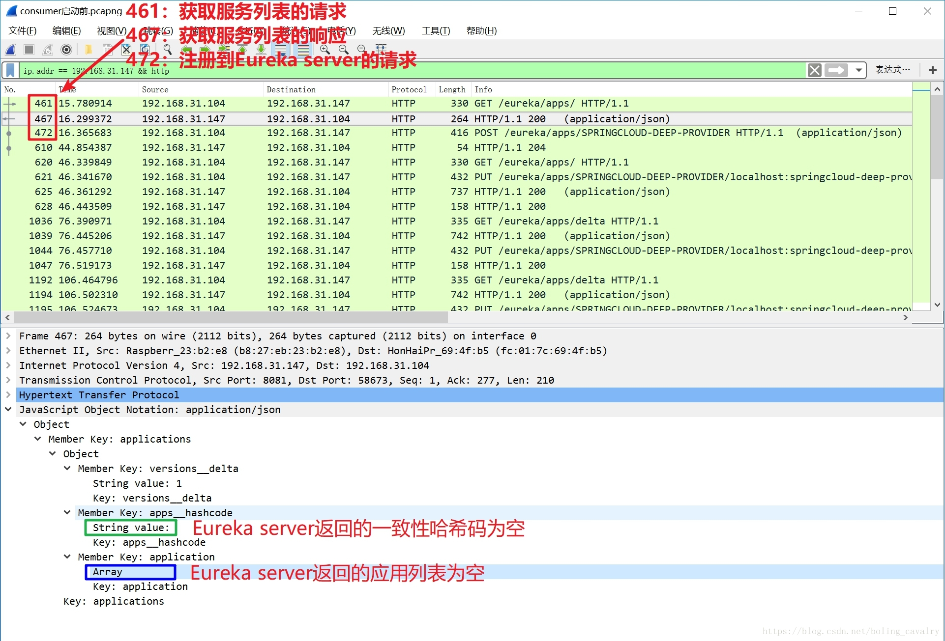The height and width of the screenshot is (641, 945).
Task: Expand Transmission Control Protocol details
Action: click(x=8, y=380)
